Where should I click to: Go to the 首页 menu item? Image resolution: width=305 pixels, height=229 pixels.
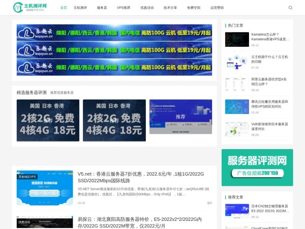click(x=64, y=8)
